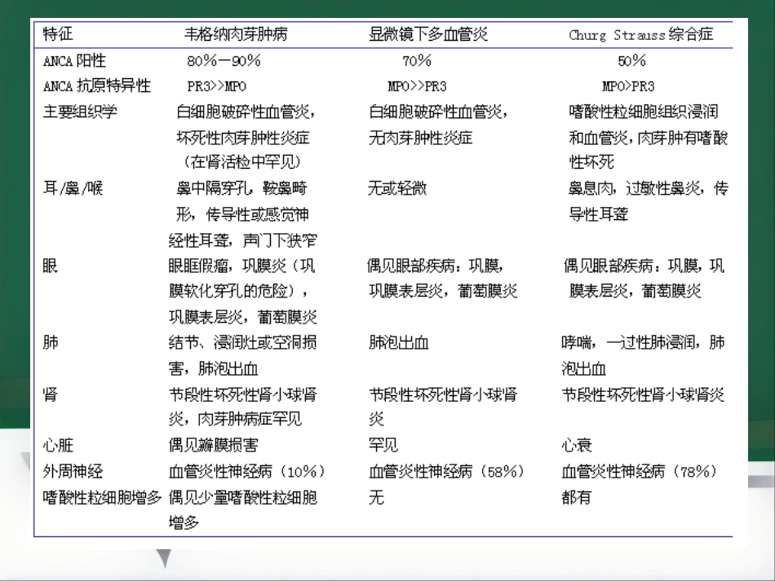Select text '导性耳聋' in Churg Strauss column

pyautogui.click(x=599, y=214)
